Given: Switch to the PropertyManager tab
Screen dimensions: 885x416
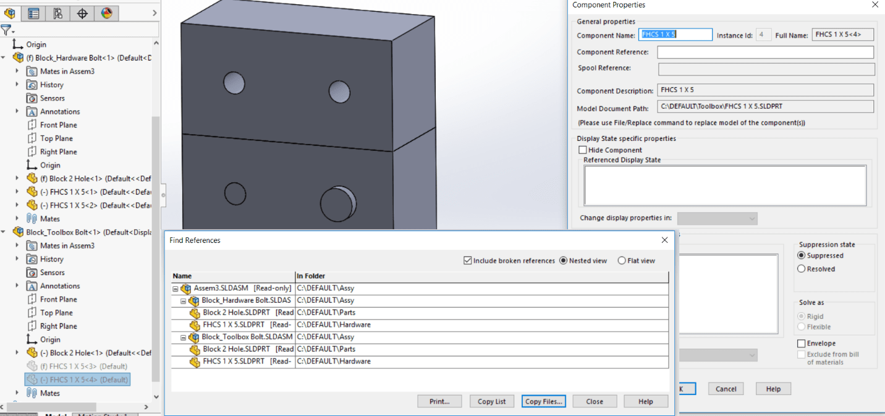Looking at the screenshot, I should [33, 13].
